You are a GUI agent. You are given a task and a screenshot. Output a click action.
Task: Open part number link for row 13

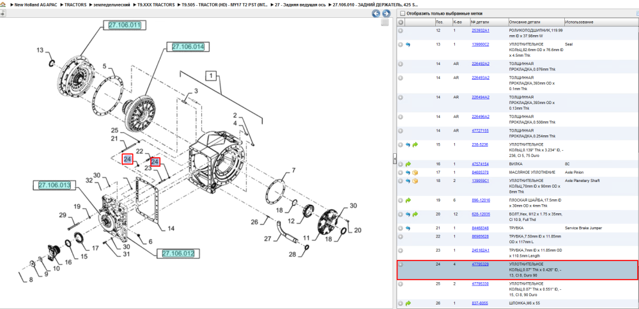pyautogui.click(x=481, y=44)
